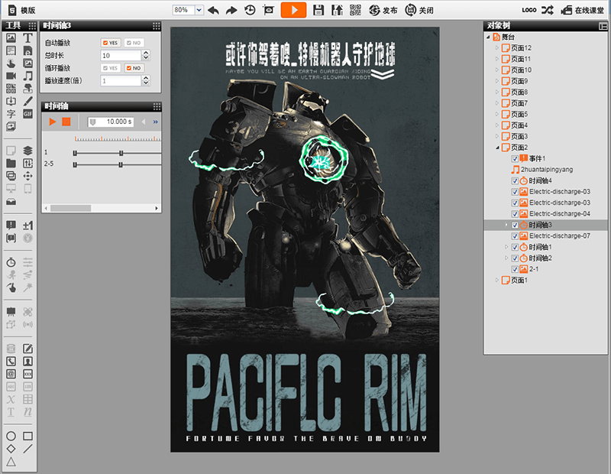Toggle checkbox for Electric-discharge-07 layer
This screenshot has height=474, width=611.
pos(515,236)
